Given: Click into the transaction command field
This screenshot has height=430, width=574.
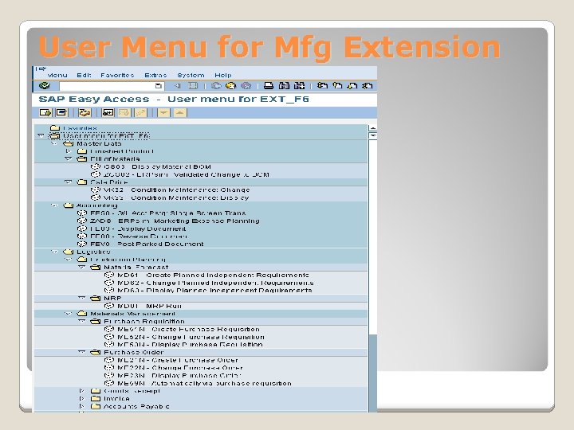Looking at the screenshot, I should 108,86.
